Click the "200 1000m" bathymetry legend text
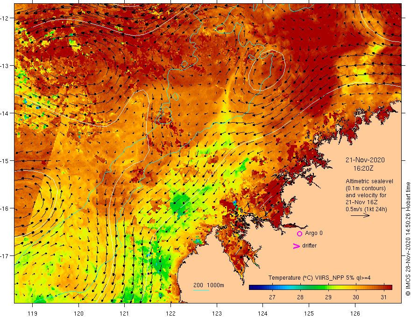Screen dimensions: 411x317 [x=209, y=285]
